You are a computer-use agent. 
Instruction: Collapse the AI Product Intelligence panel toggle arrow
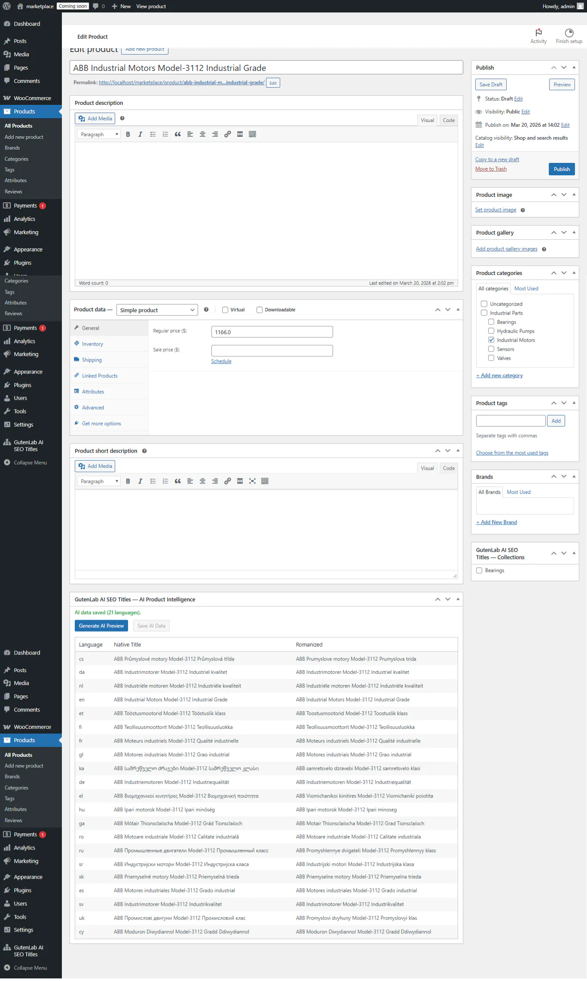click(x=458, y=599)
